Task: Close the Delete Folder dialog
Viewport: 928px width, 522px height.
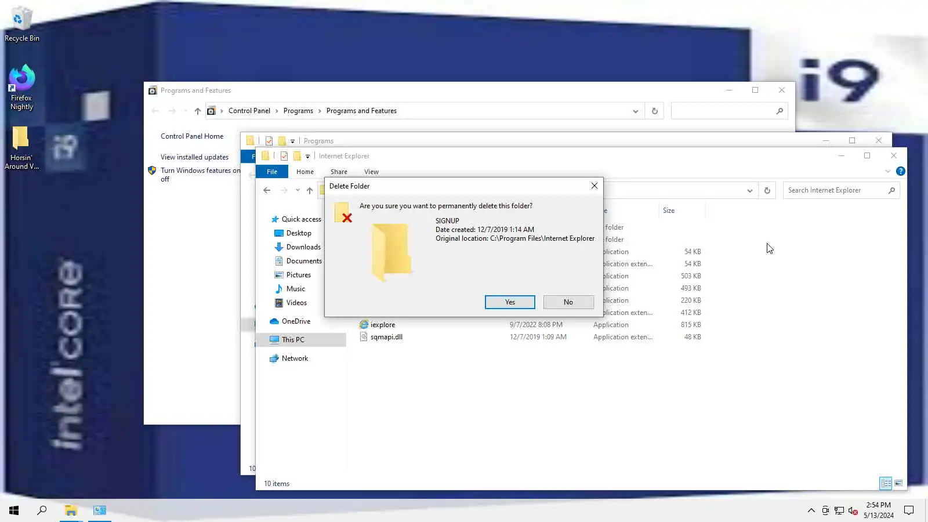Action: coord(594,186)
